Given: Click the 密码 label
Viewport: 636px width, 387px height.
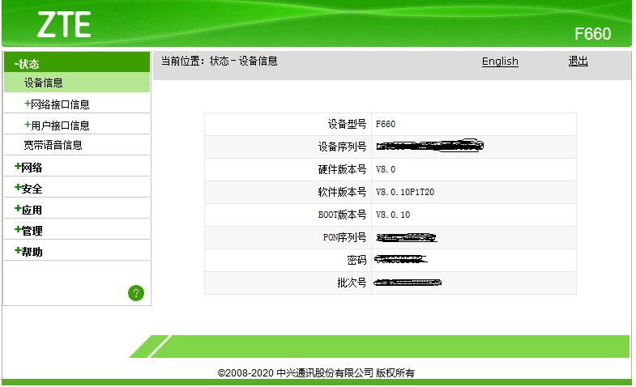Looking at the screenshot, I should pyautogui.click(x=356, y=260).
